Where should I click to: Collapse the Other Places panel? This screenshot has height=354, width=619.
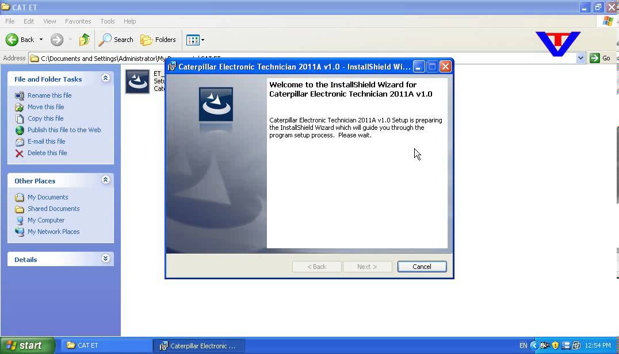[x=105, y=180]
